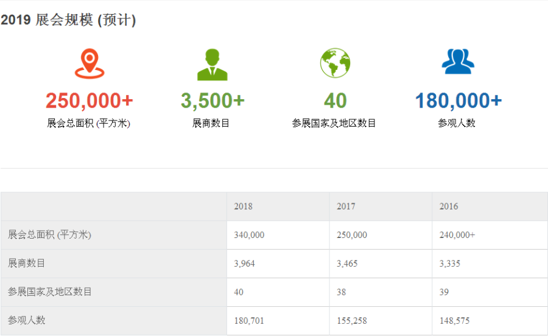Image resolution: width=548 pixels, height=336 pixels.
Task: Select the 2017 column header
Action: click(346, 206)
